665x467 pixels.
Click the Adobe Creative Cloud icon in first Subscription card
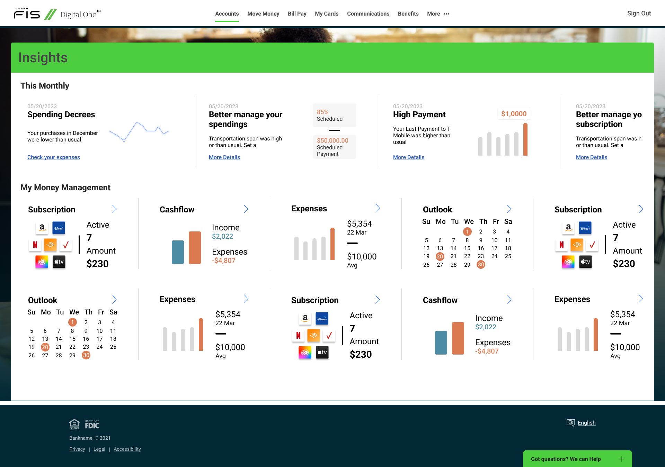pyautogui.click(x=42, y=262)
